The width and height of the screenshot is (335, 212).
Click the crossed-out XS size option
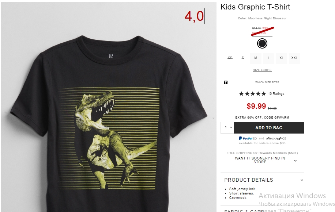point(230,58)
